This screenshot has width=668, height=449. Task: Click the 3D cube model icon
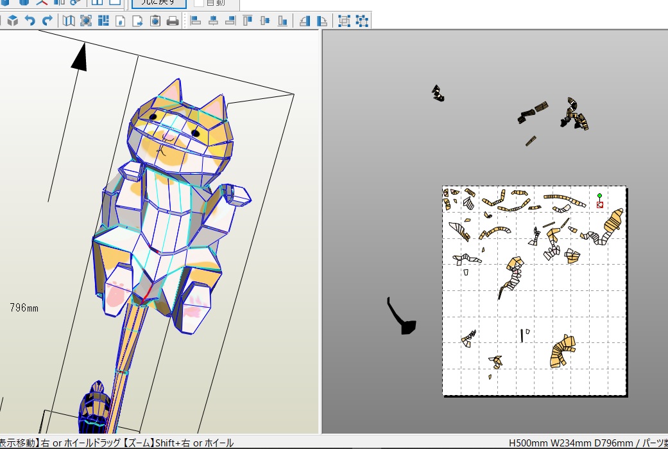tap(13, 20)
